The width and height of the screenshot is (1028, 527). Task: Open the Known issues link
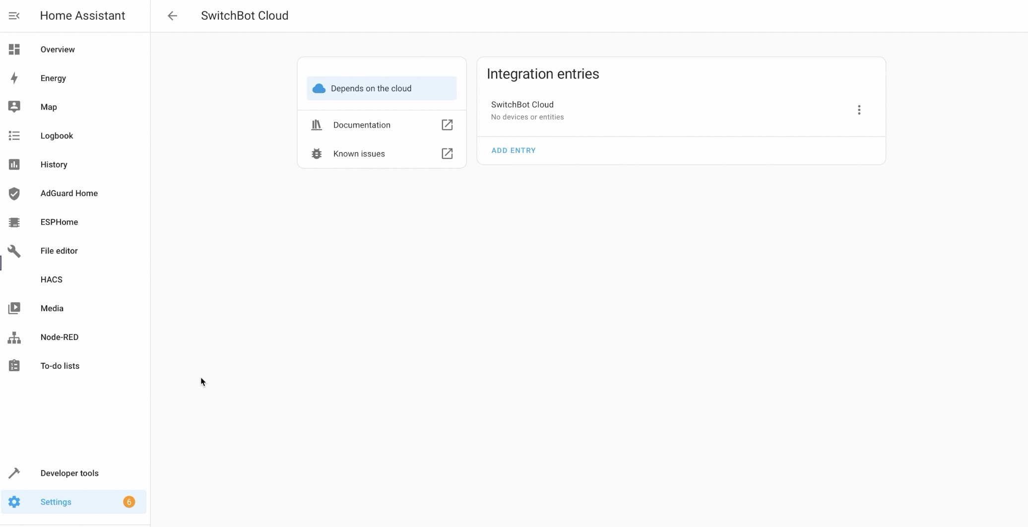click(x=382, y=154)
